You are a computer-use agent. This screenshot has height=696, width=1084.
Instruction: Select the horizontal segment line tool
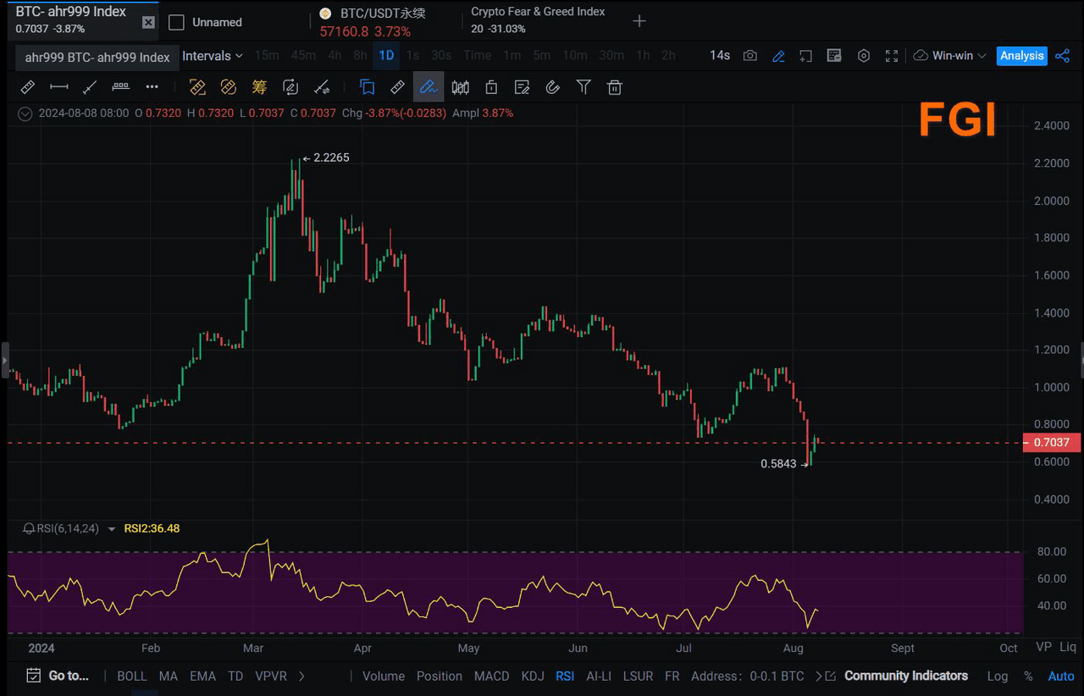point(58,87)
